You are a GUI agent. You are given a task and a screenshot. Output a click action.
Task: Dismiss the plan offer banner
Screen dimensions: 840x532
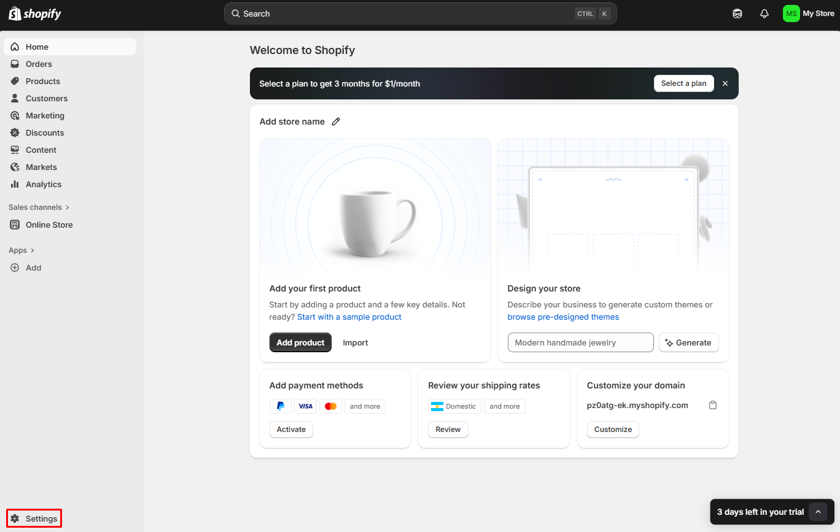click(x=725, y=83)
